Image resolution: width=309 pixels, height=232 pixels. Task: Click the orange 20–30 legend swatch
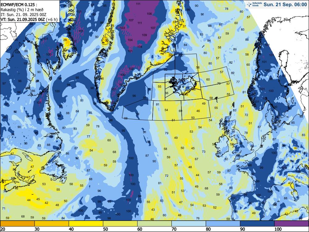[17, 224]
